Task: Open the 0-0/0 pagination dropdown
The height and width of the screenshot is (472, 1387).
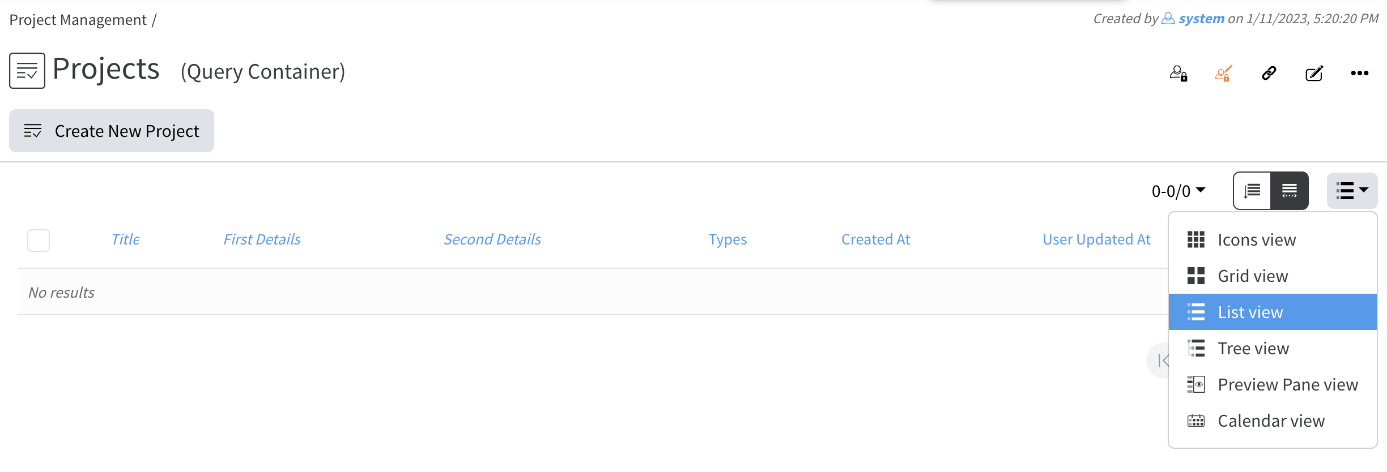Action: (1178, 191)
